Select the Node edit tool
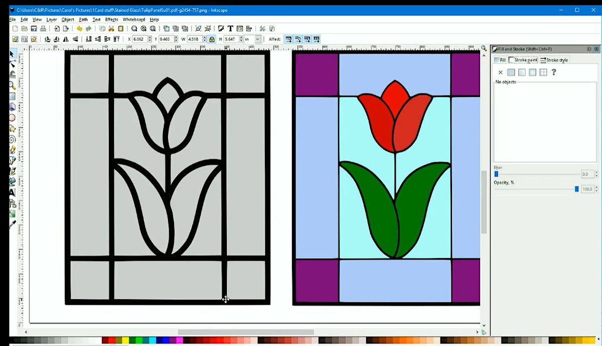Screen dimensions: 602x346 [x=12, y=64]
